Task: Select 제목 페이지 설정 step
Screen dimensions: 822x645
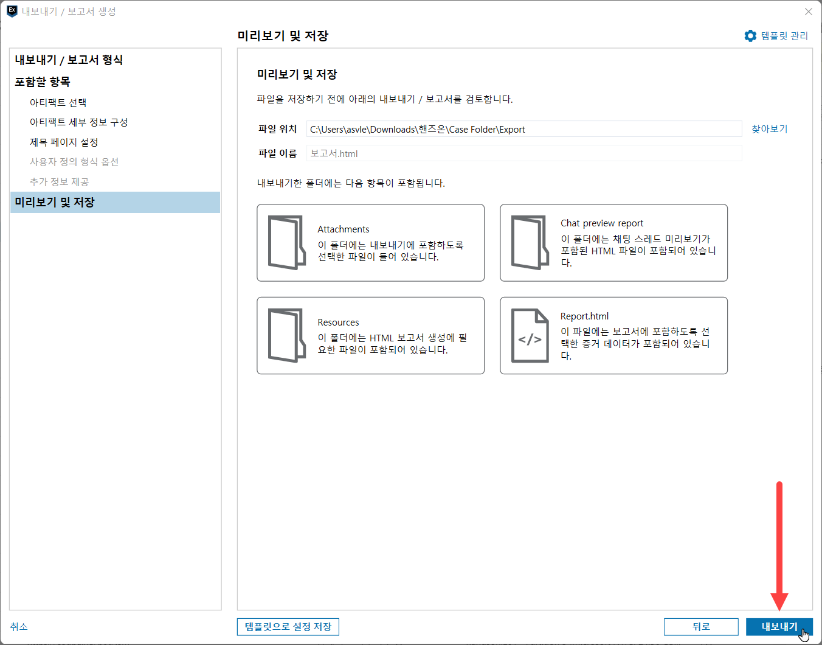Action: pyautogui.click(x=64, y=142)
